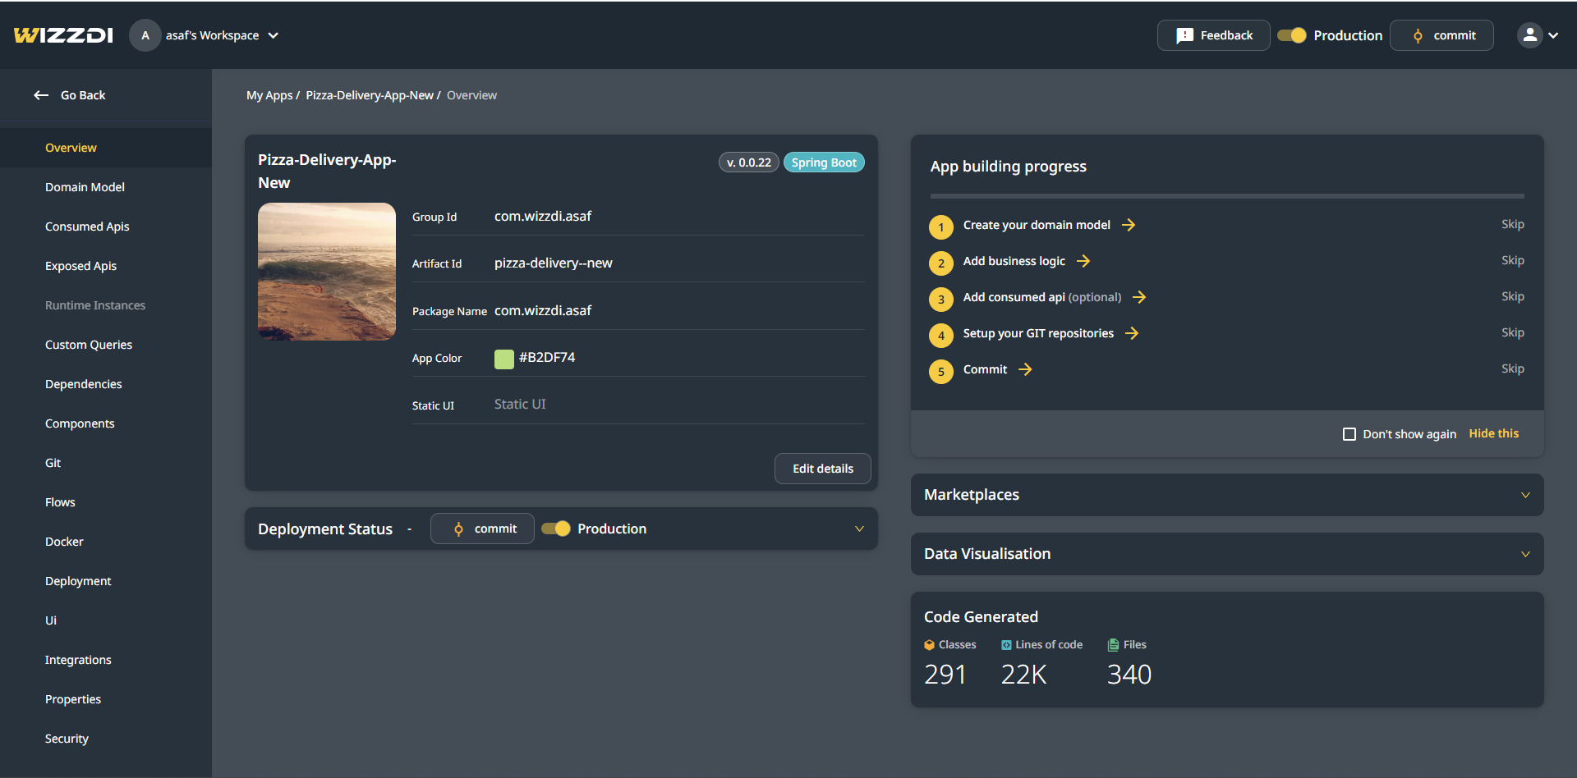This screenshot has width=1577, height=778.
Task: Open Domain Model in the sidebar
Action: [x=85, y=187]
